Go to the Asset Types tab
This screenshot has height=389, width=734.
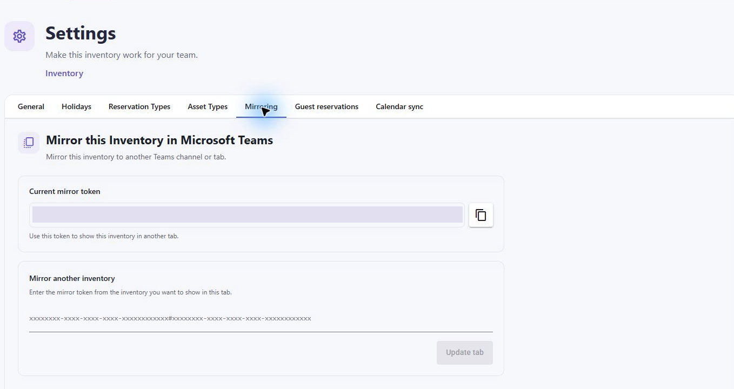(208, 106)
